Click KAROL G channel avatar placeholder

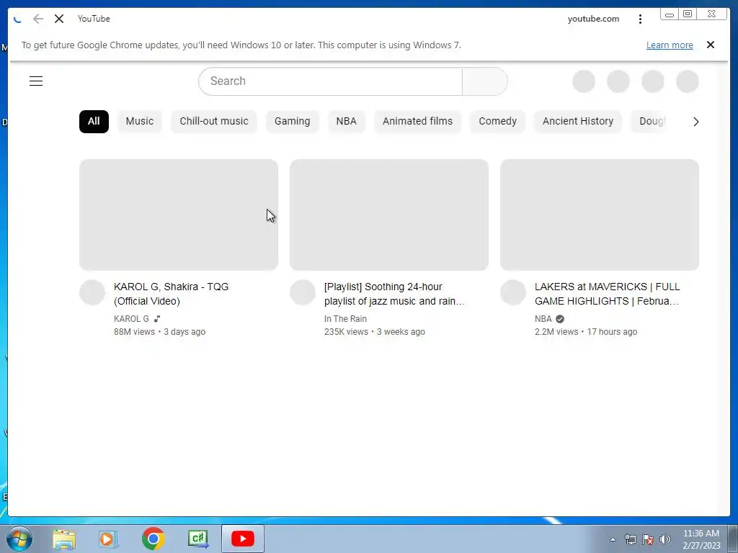pyautogui.click(x=92, y=292)
